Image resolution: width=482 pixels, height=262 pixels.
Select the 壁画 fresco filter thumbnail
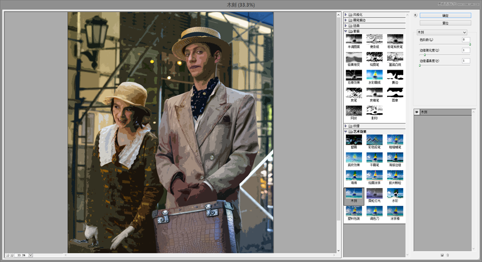pos(353,140)
